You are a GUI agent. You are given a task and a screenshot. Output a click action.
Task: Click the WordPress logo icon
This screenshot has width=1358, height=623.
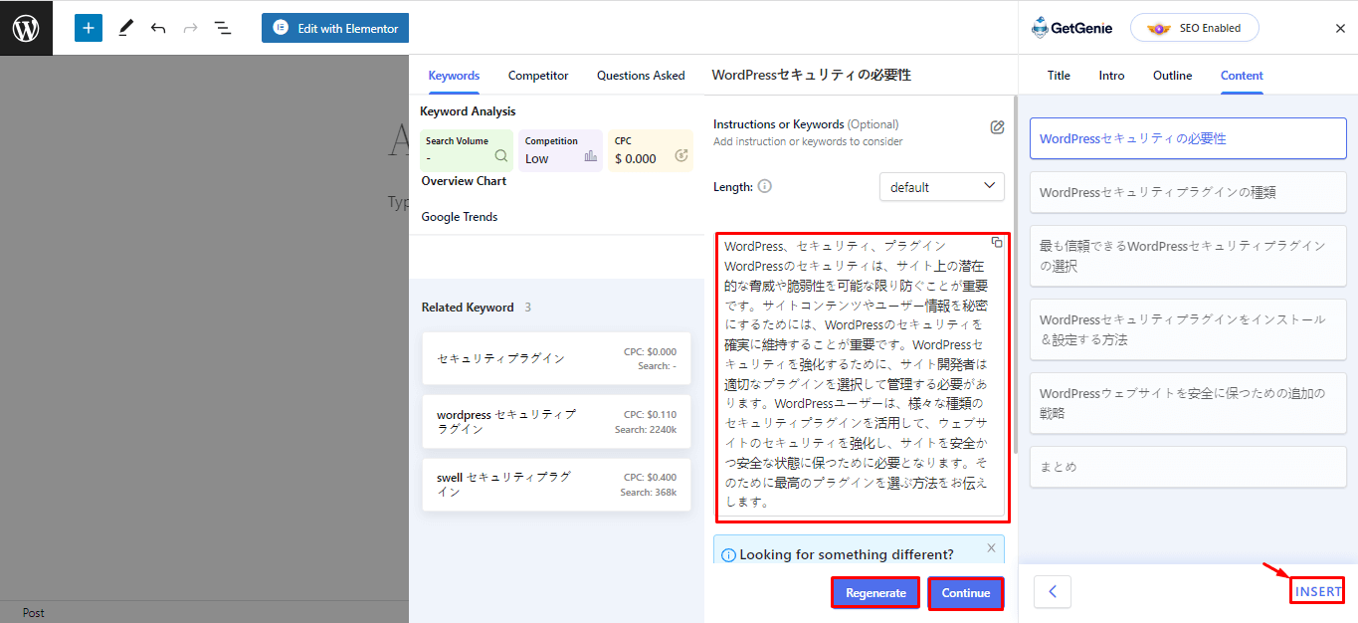26,28
